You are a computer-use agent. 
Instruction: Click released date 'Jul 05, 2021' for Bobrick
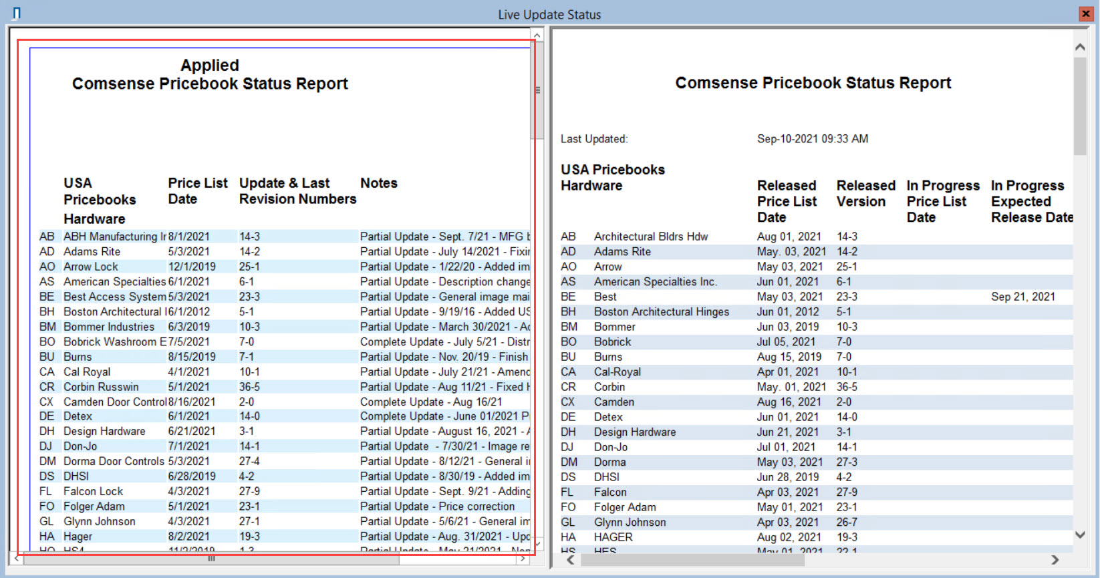pyautogui.click(x=787, y=342)
